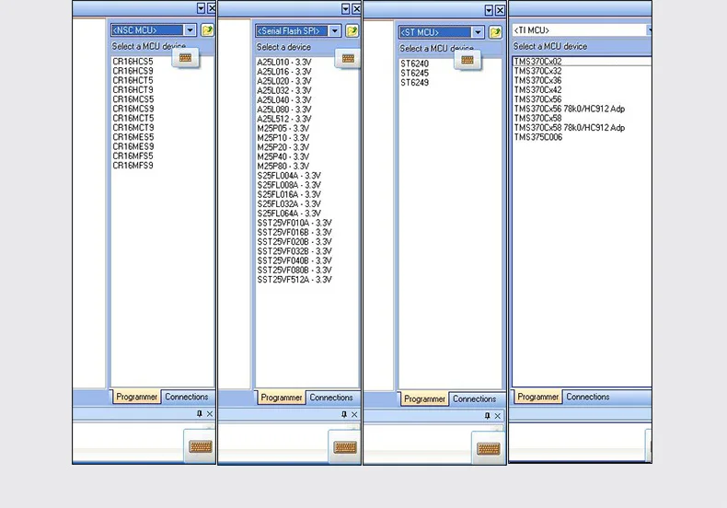Select A25L010 - 3.3V device
727x508 pixels.
pyautogui.click(x=284, y=62)
